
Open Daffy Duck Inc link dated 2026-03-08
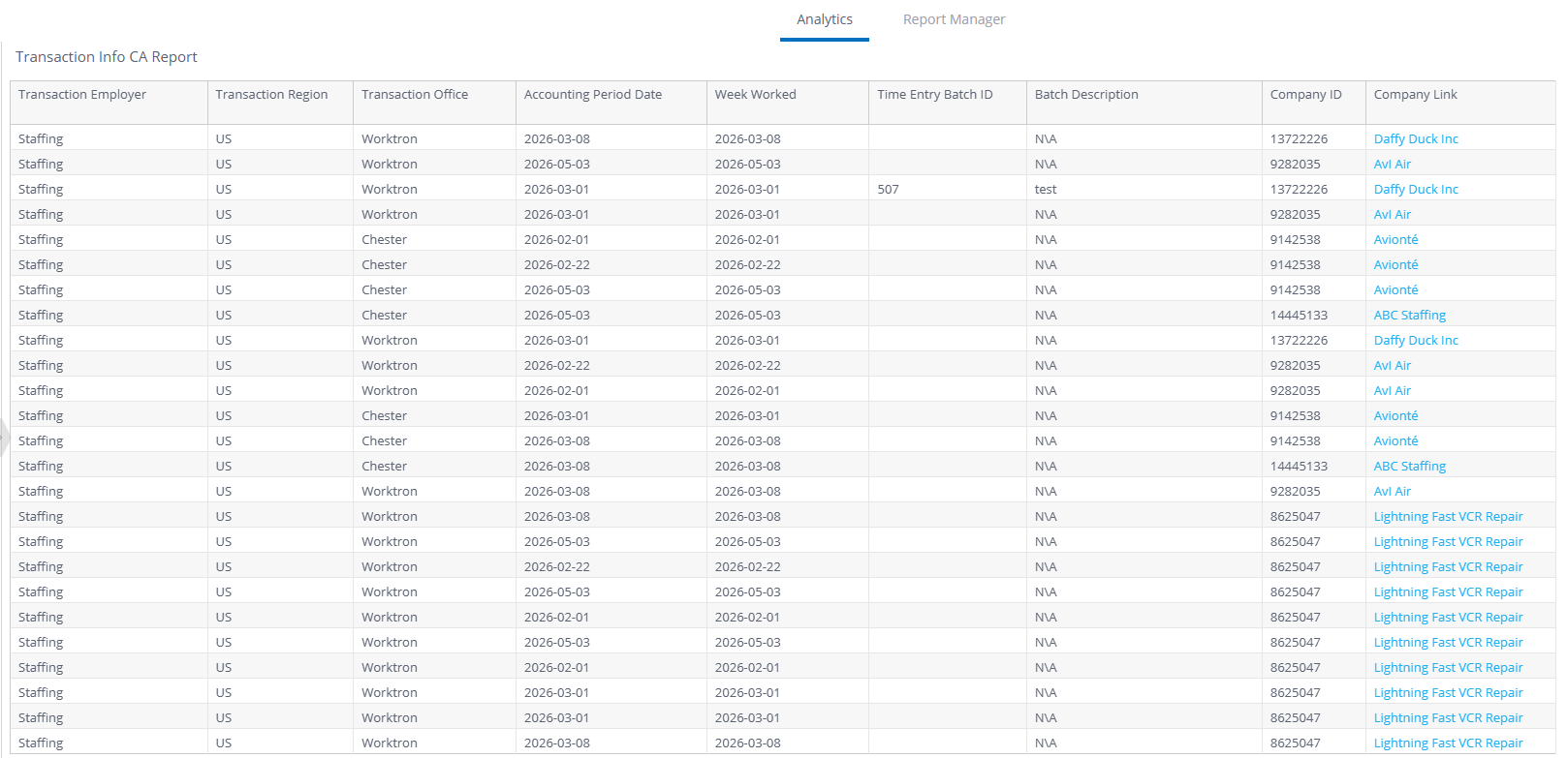point(1416,138)
